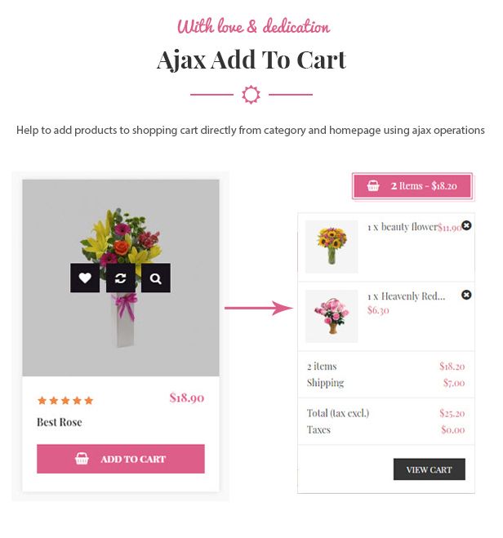Open quick view magnifier icon

tap(156, 278)
